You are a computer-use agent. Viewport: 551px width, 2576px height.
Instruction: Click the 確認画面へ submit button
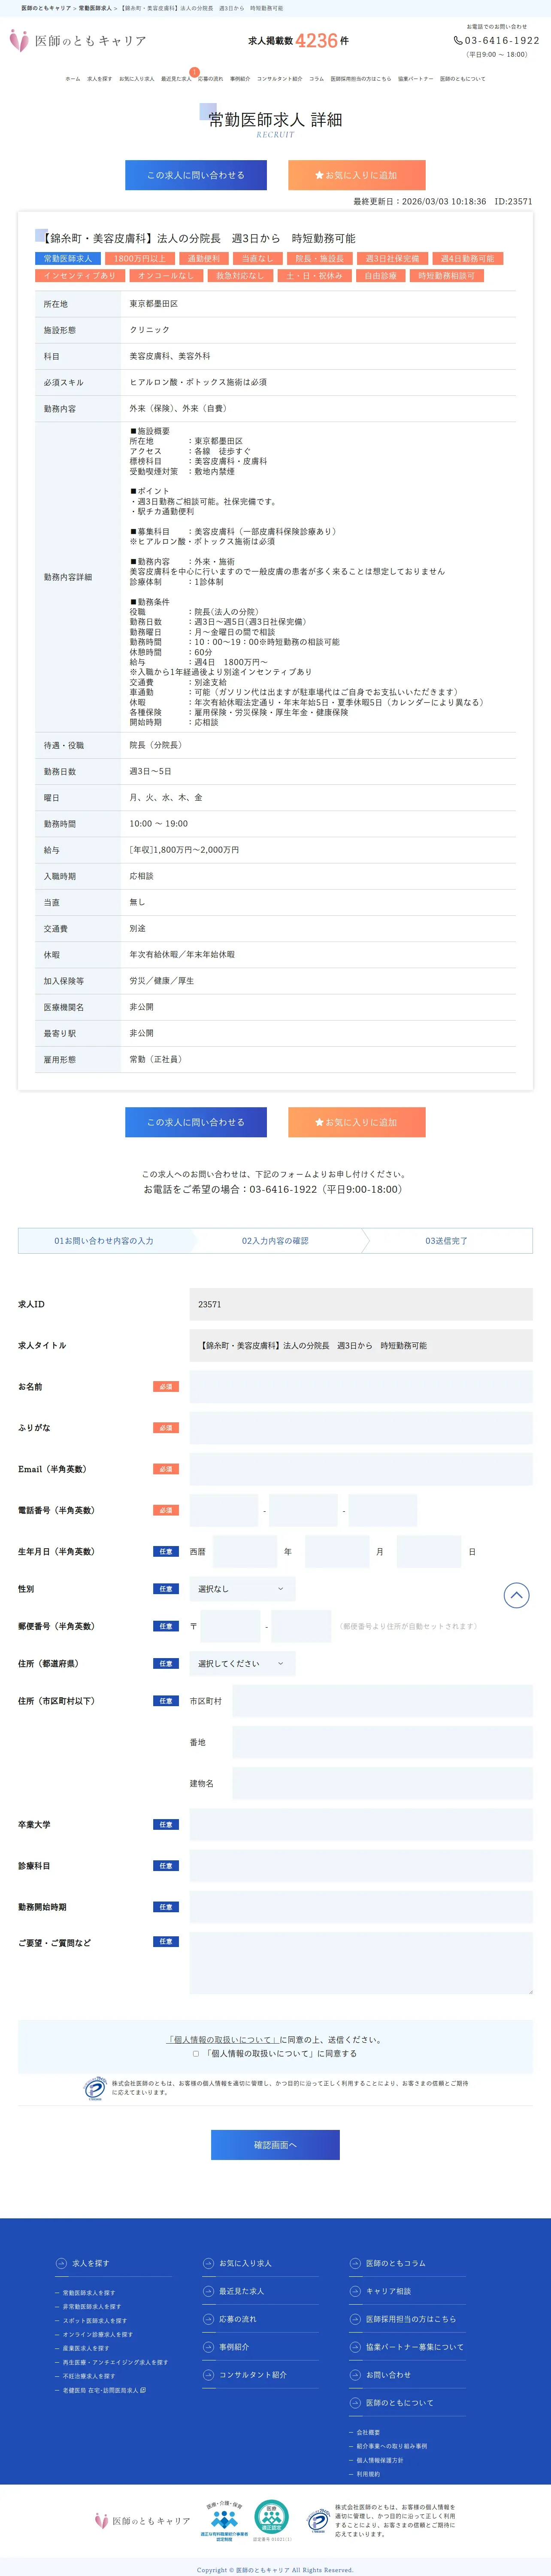tap(275, 2145)
